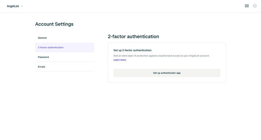Click the large 2-factor authentication page heading
261x140 pixels.
pos(133,36)
